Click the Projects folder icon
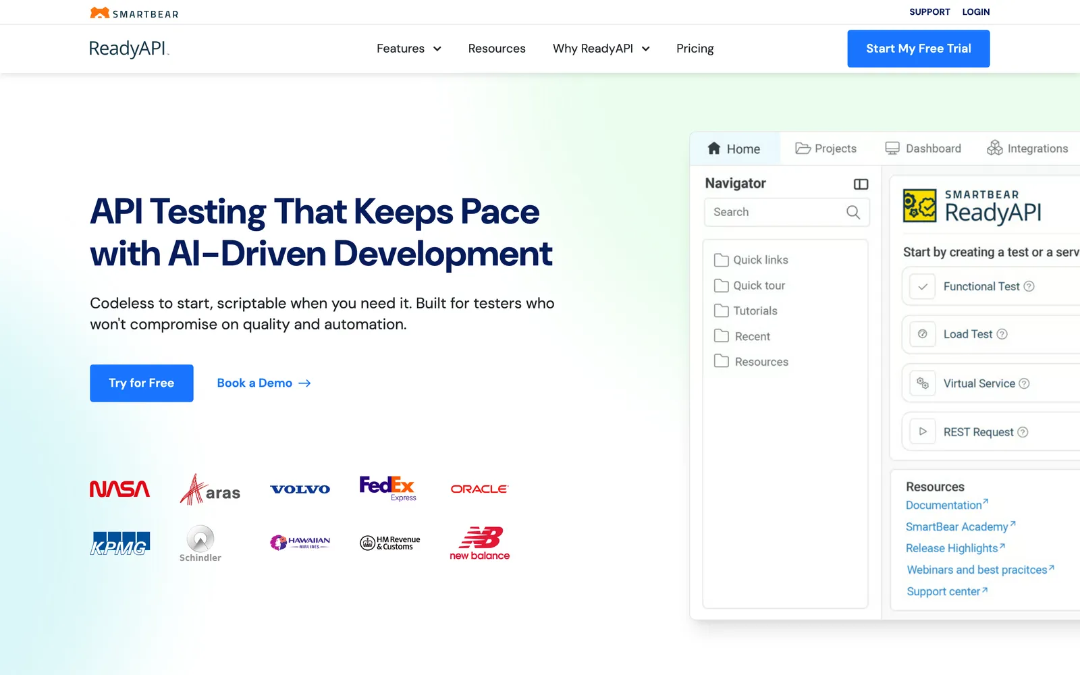This screenshot has height=675, width=1080. [x=803, y=148]
